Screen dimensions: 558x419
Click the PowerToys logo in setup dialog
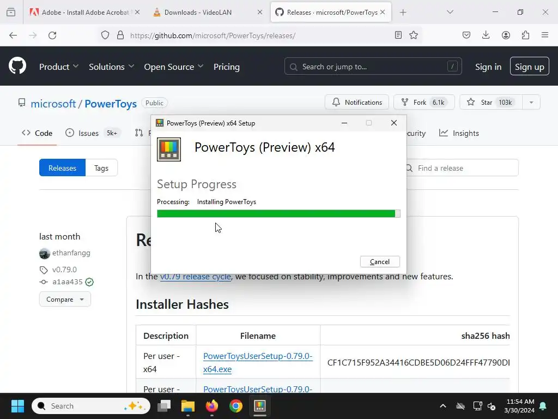coord(169,149)
